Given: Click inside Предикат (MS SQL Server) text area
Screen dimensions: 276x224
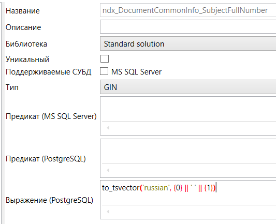Looking at the screenshot, I should (x=188, y=109).
